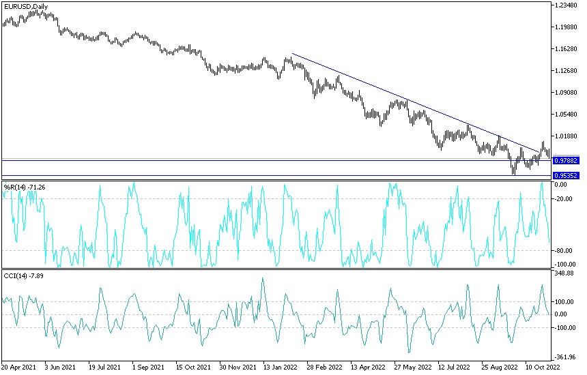Click the %R scale value -20.00
587x375 pixels.
point(564,199)
